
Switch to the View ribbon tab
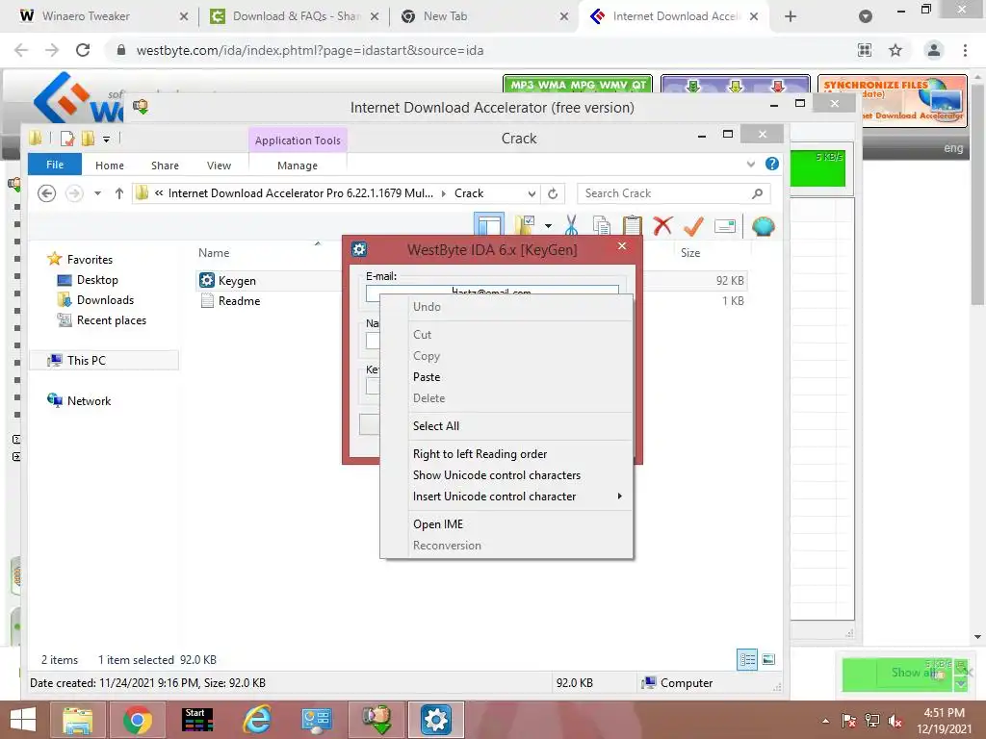[219, 166]
